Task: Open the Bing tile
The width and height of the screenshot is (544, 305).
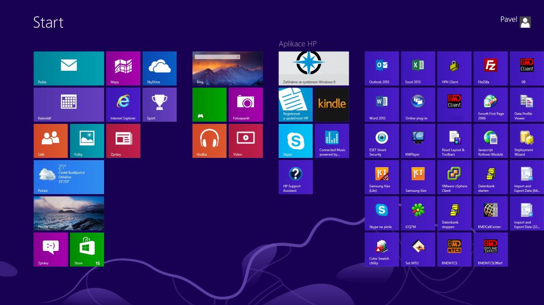Action: (x=227, y=68)
